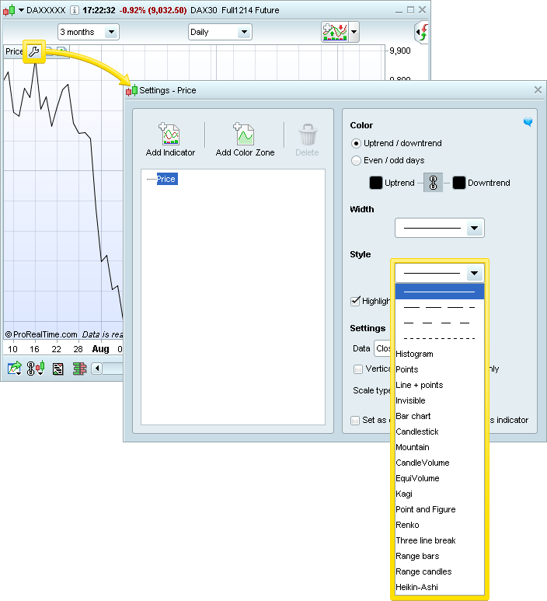
Task: Enable the Set as default checkbox
Action: (x=356, y=420)
